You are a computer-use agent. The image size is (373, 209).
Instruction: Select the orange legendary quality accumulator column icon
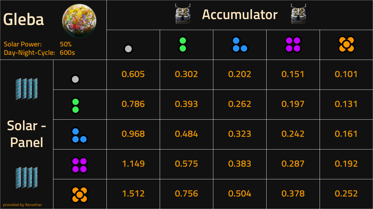(346, 44)
